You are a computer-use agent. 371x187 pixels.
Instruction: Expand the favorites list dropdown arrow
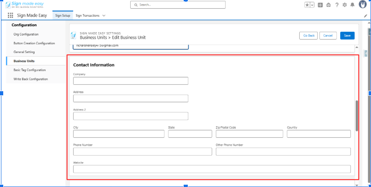(312, 5)
